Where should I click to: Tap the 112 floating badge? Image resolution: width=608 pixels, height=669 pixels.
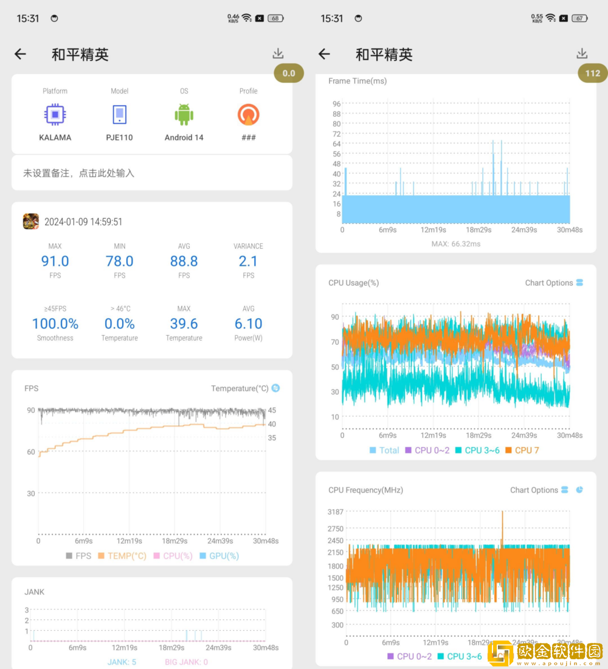pos(592,74)
